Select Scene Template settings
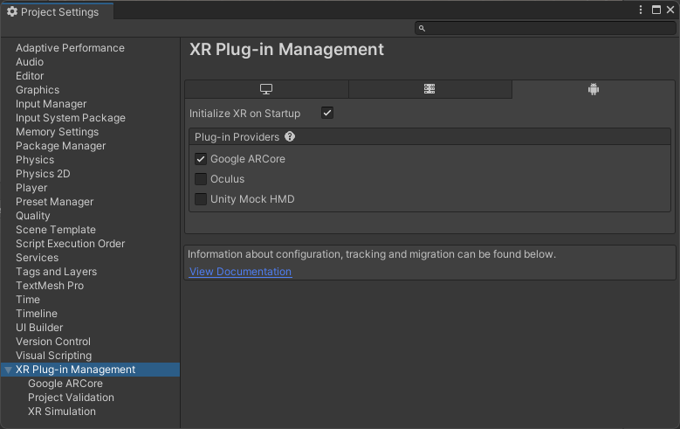This screenshot has height=429, width=680. [x=56, y=229]
